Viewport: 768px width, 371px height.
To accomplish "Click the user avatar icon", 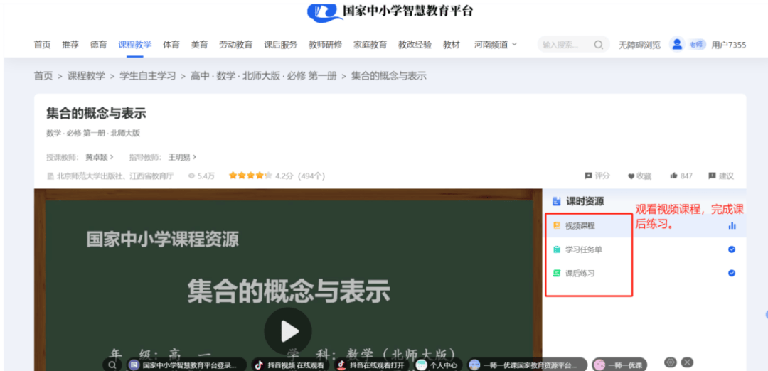I will coord(677,45).
